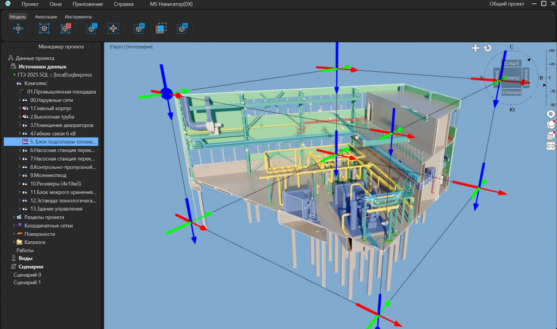Toggle the hide-selected crossed-eye cube icon

pos(182,28)
